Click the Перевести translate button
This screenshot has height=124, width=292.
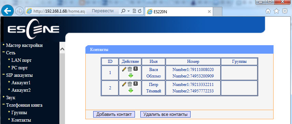pos(102,11)
